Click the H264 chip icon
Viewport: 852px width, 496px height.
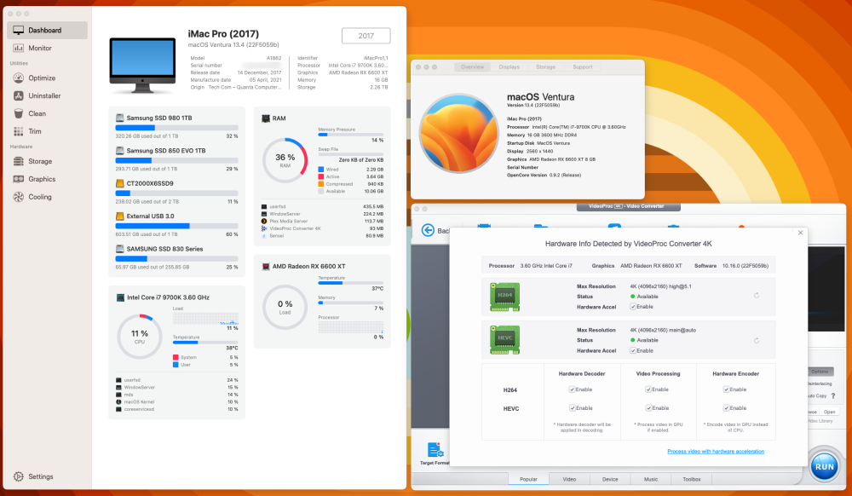504,297
